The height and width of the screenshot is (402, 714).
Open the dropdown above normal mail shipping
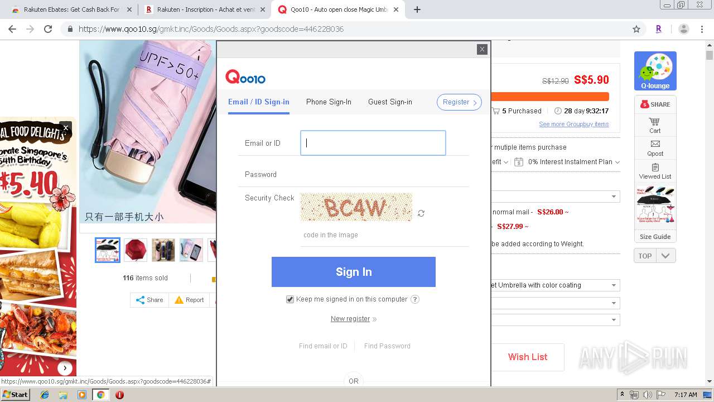click(556, 197)
